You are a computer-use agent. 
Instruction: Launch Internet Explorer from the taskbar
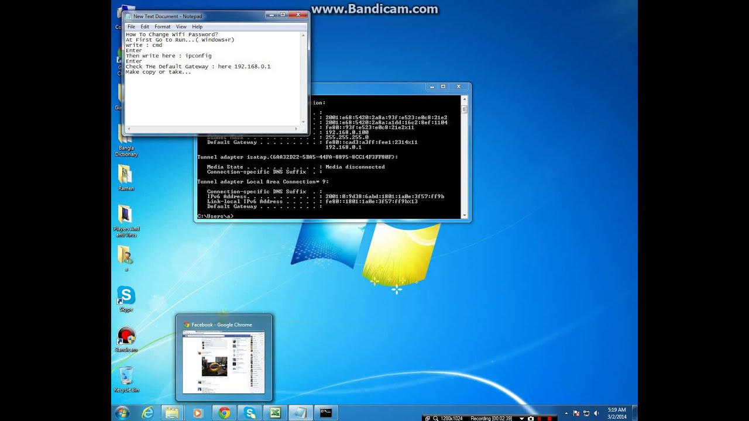coord(147,413)
